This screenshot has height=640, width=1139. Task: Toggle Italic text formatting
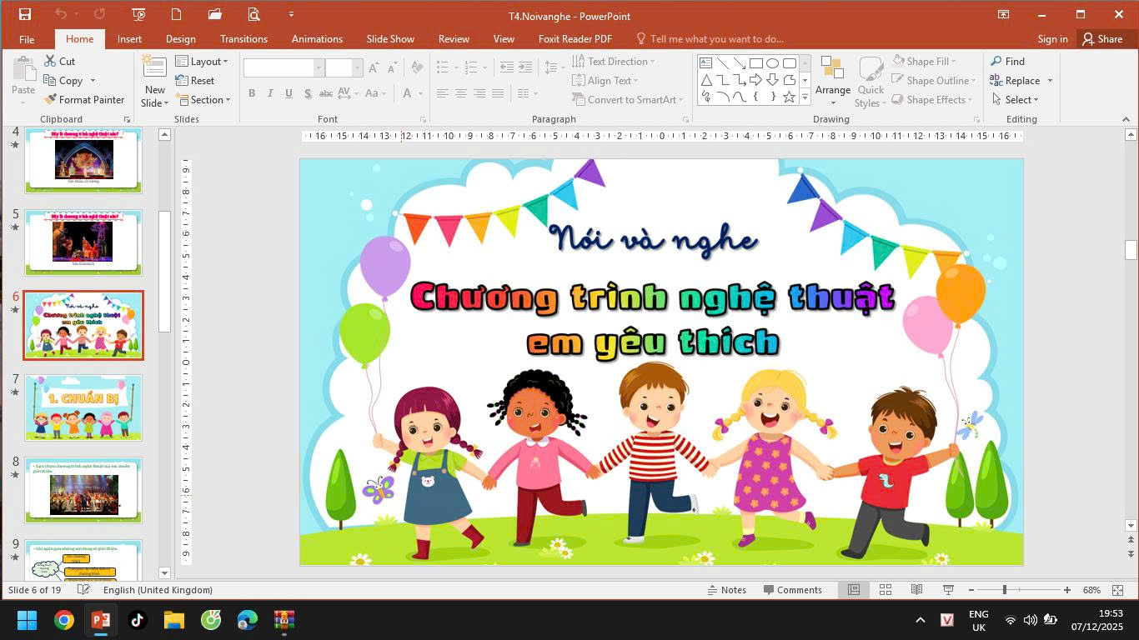270,93
